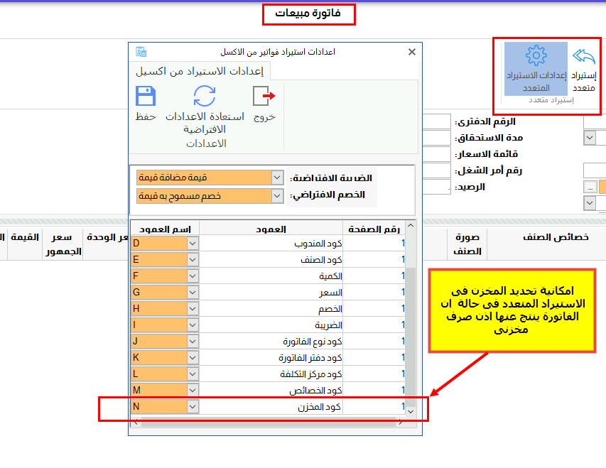Open dropdown arrow below the ellipsis button

[x=590, y=203]
